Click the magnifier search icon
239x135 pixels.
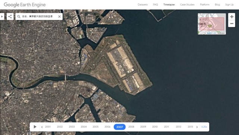pyautogui.click(x=19, y=17)
